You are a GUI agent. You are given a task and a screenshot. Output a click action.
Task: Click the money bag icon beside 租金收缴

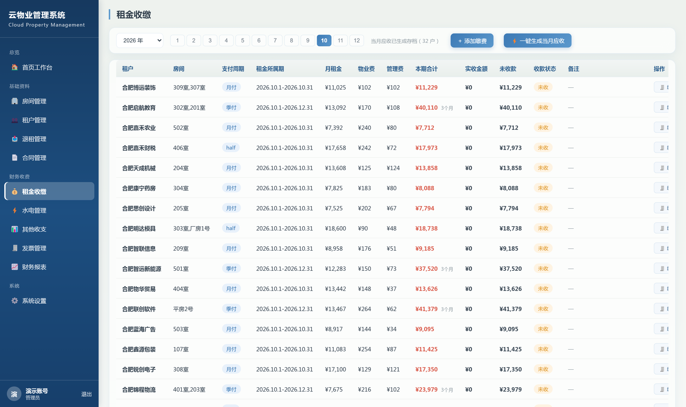point(15,192)
